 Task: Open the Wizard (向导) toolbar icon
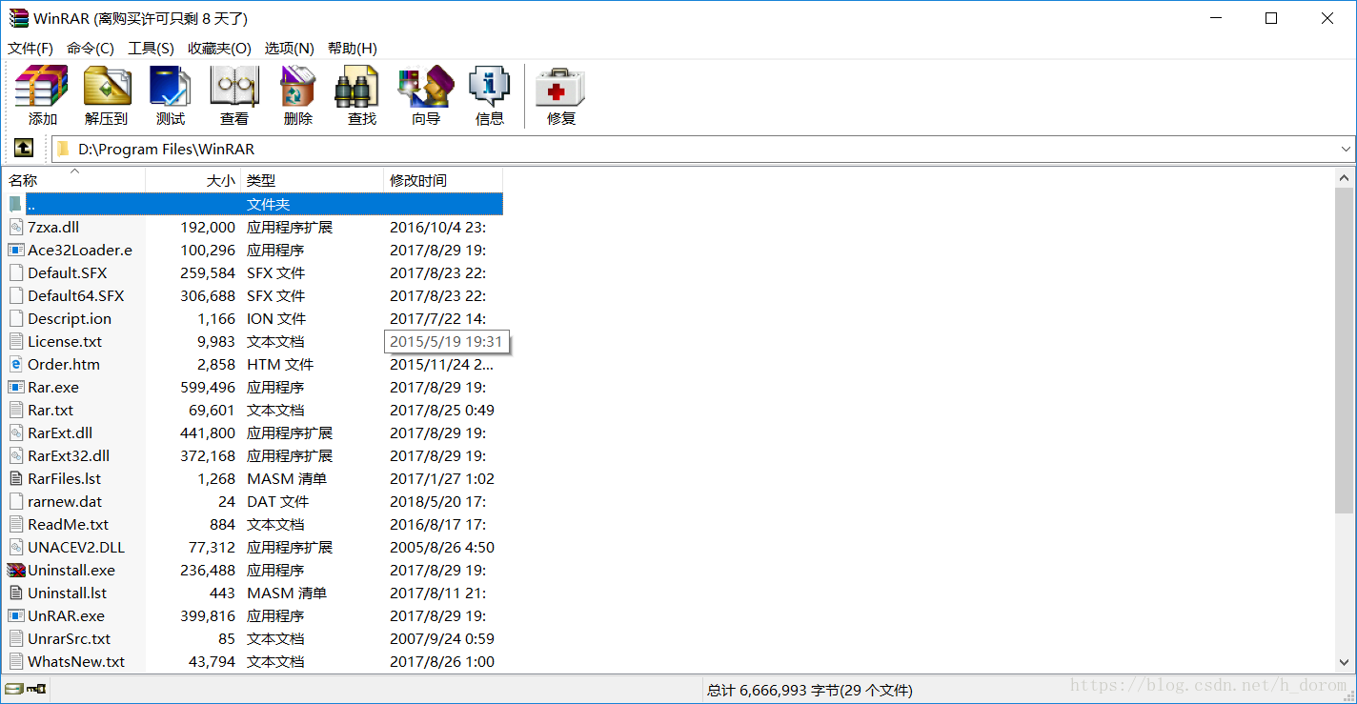pos(426,87)
